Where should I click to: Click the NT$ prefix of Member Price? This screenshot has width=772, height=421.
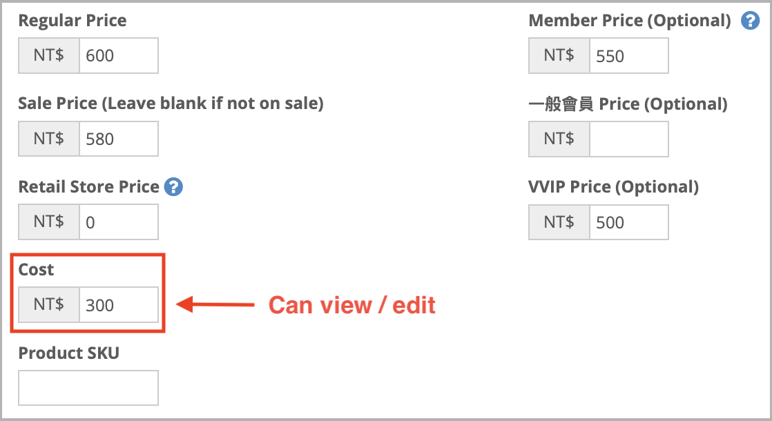[x=559, y=56]
